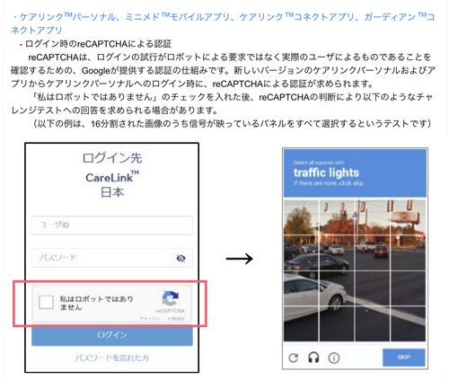Screen dimensions: 449x380
Task: Click the audio challenge headphones icon
Action: click(313, 358)
